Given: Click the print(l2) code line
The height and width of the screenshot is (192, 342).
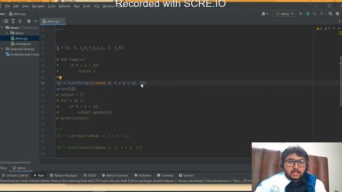Looking at the screenshot, I should click(66, 89).
